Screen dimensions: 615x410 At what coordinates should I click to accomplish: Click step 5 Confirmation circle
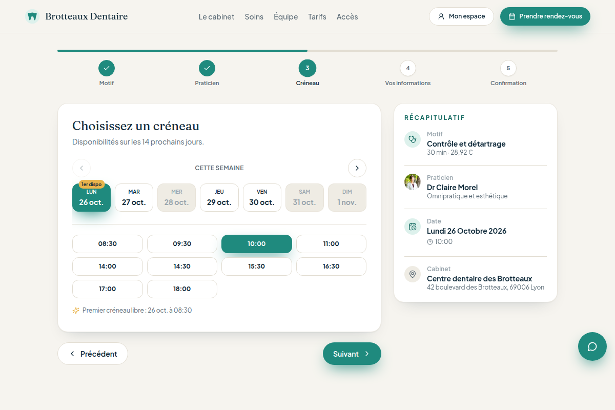pos(508,68)
